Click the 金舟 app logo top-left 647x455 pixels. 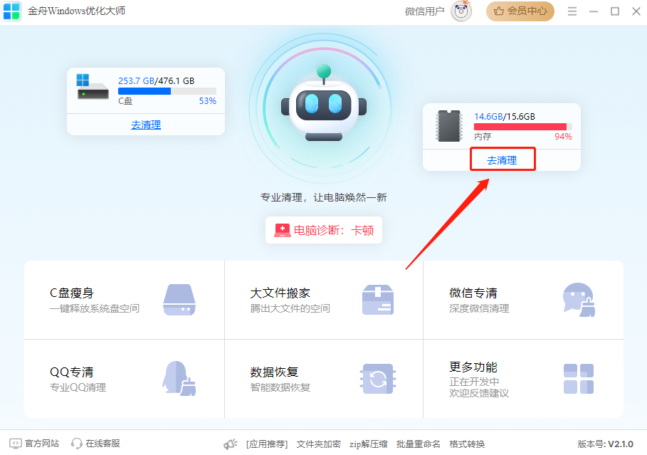tap(11, 11)
